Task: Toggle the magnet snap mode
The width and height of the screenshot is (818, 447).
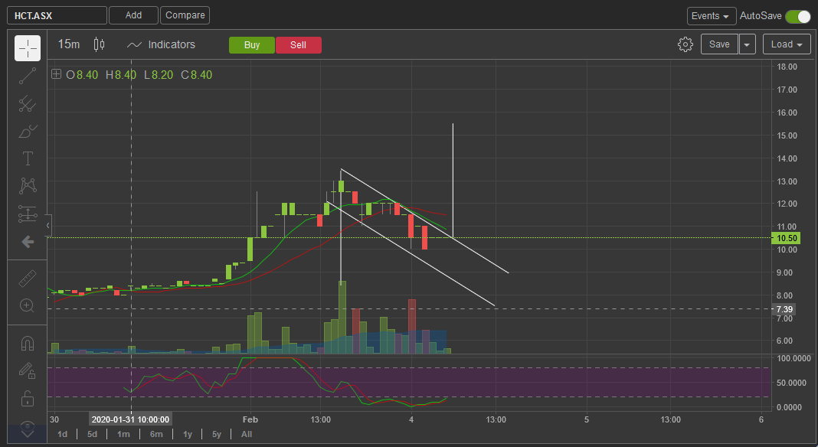Action: [27, 344]
